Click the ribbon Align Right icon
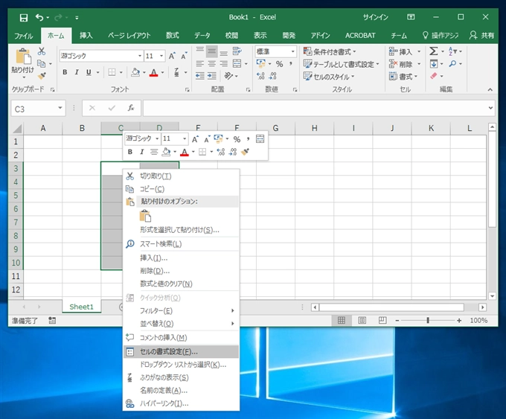Image resolution: width=506 pixels, height=419 pixels. pyautogui.click(x=224, y=64)
